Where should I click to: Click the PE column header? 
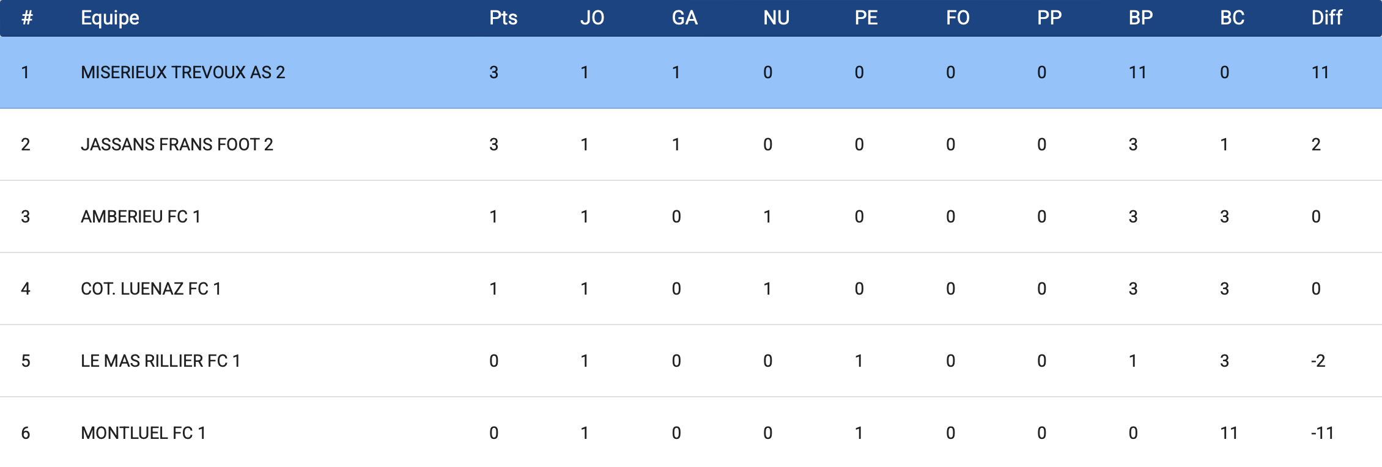coord(866,18)
